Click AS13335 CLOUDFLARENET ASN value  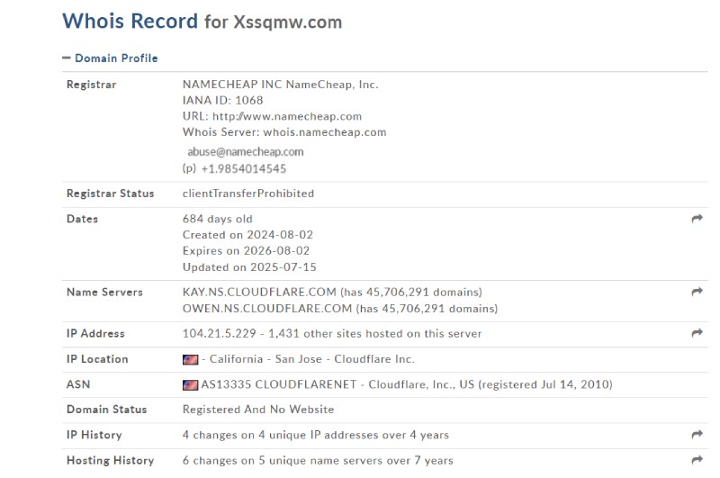[x=279, y=384]
